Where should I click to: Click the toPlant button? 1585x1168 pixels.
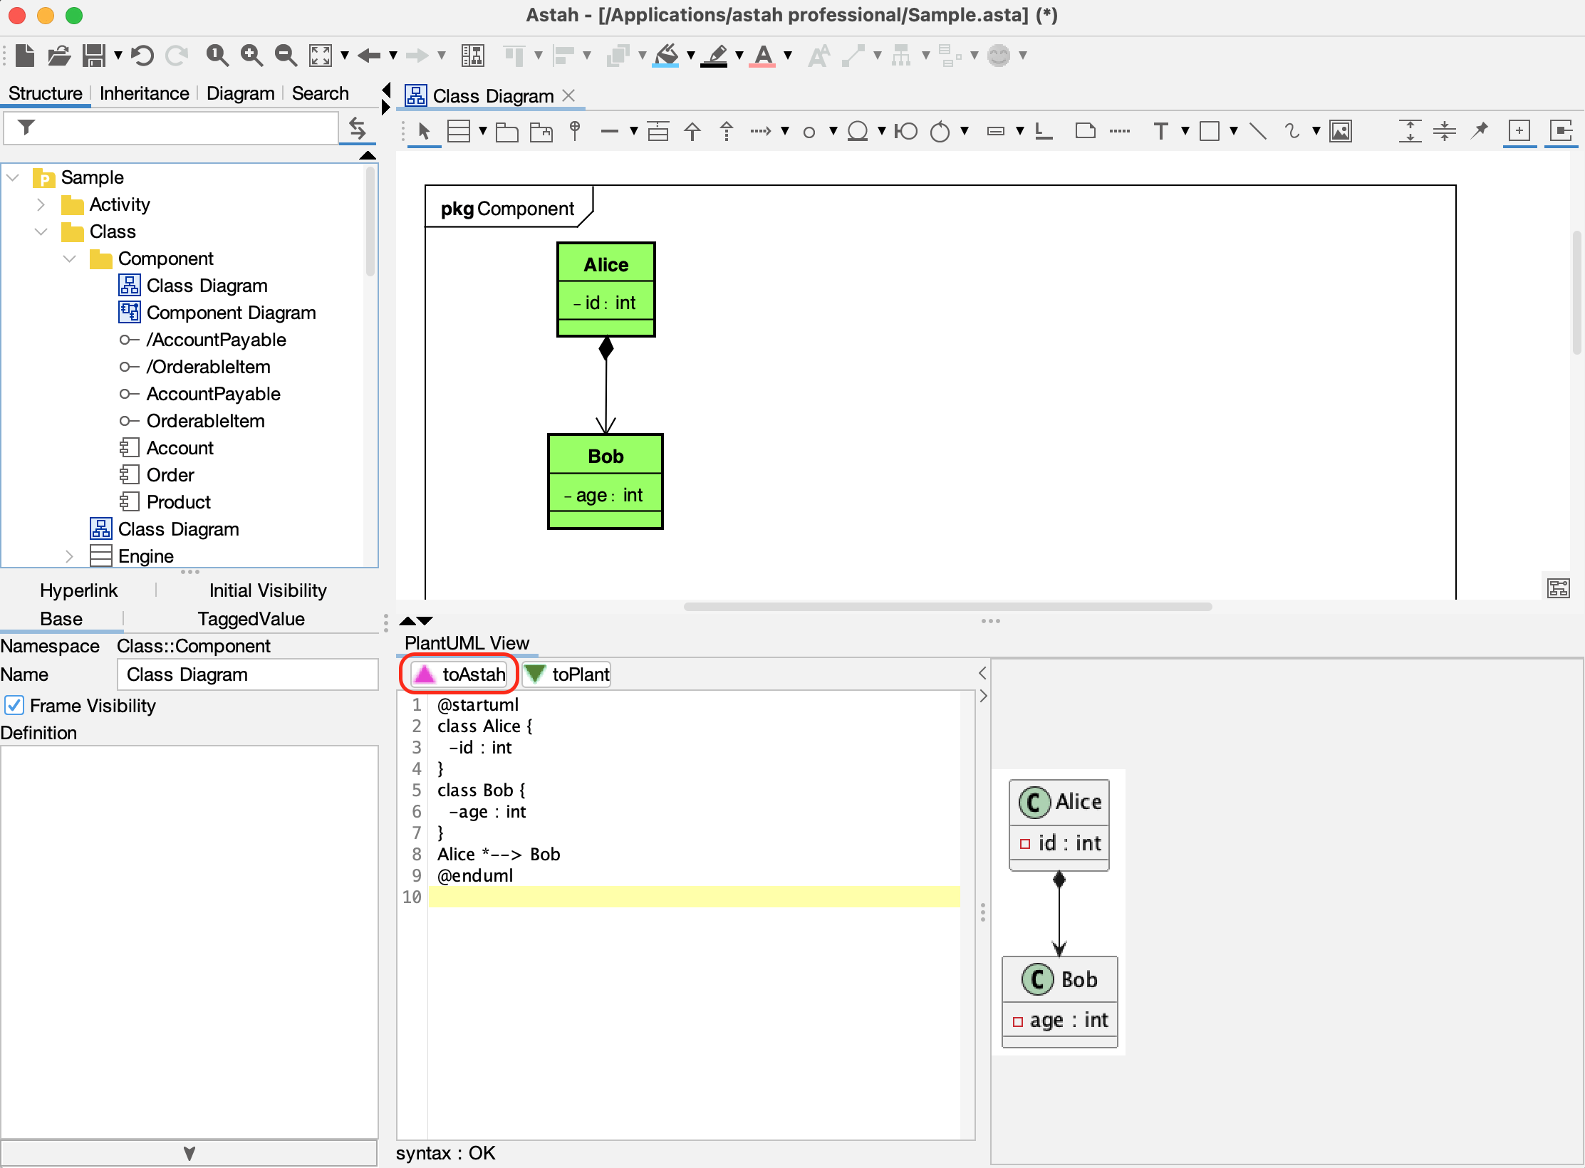566,674
